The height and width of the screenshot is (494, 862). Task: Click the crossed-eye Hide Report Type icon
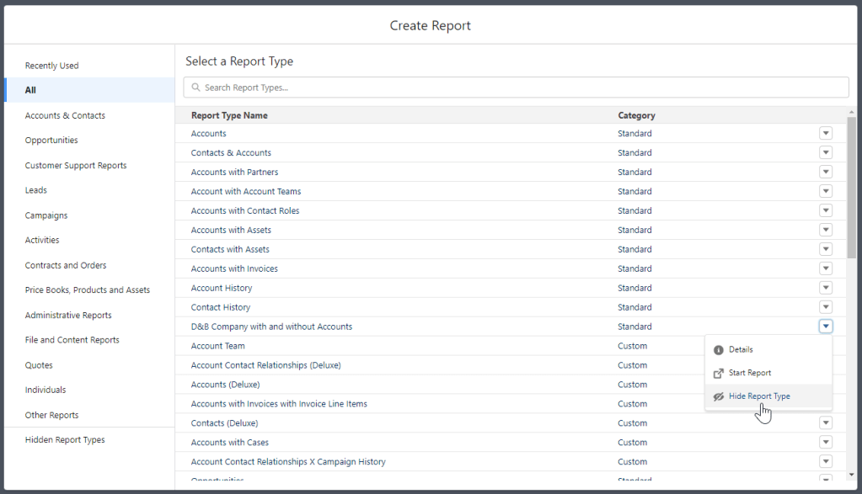point(719,397)
